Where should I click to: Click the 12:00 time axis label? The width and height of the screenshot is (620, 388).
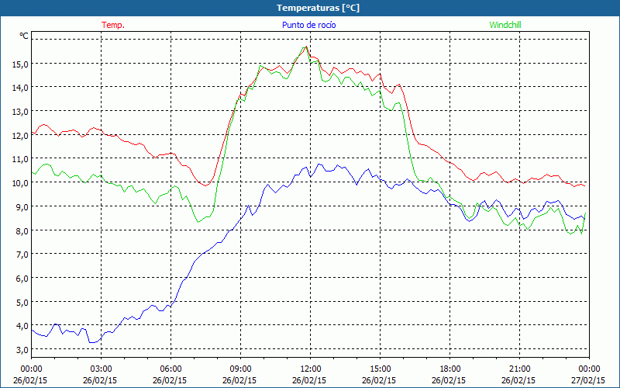(311, 369)
